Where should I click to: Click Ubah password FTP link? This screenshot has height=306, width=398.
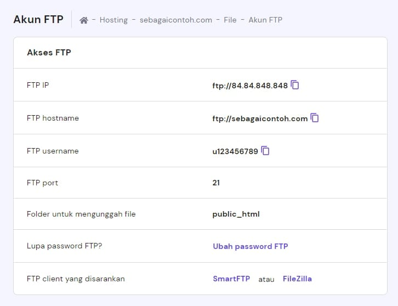250,246
